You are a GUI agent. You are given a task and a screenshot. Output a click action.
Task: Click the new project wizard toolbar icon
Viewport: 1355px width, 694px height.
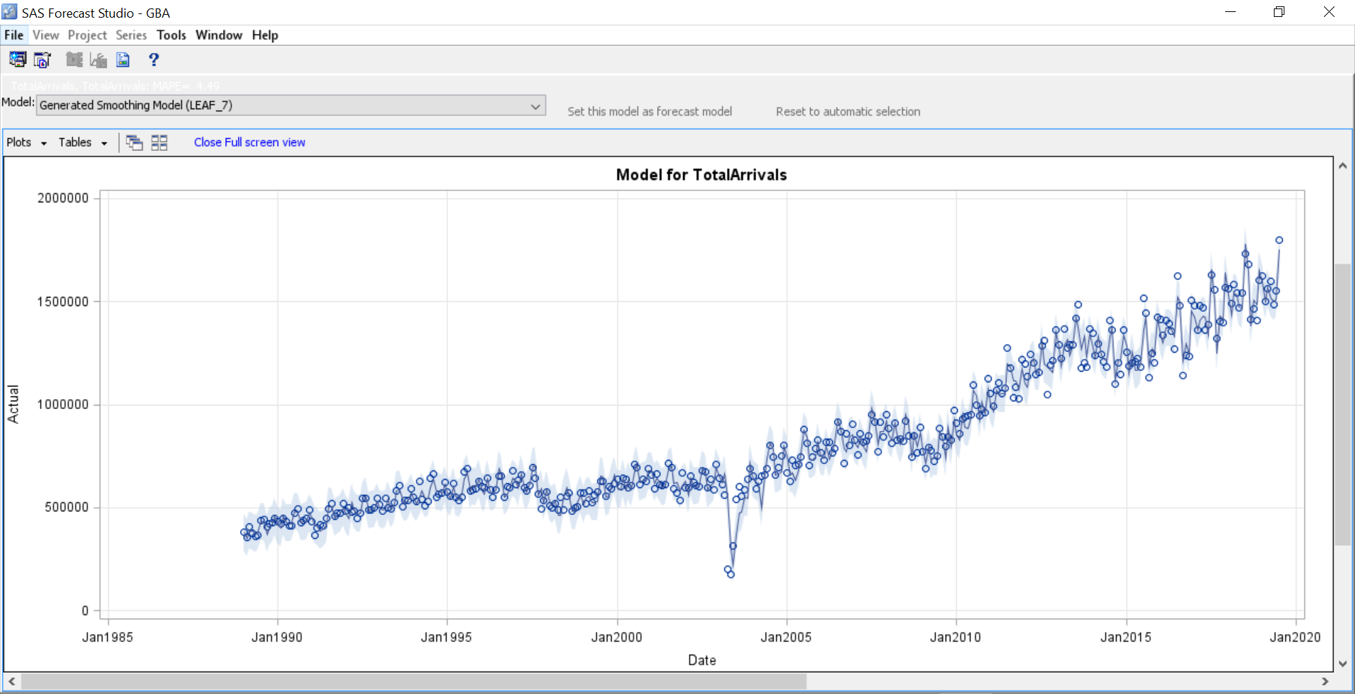click(18, 60)
